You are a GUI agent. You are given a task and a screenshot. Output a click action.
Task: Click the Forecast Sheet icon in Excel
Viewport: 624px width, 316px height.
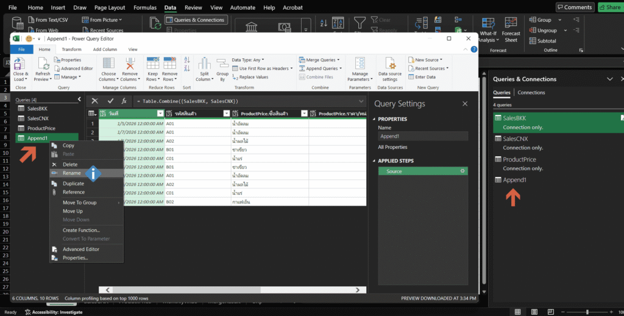(x=511, y=23)
